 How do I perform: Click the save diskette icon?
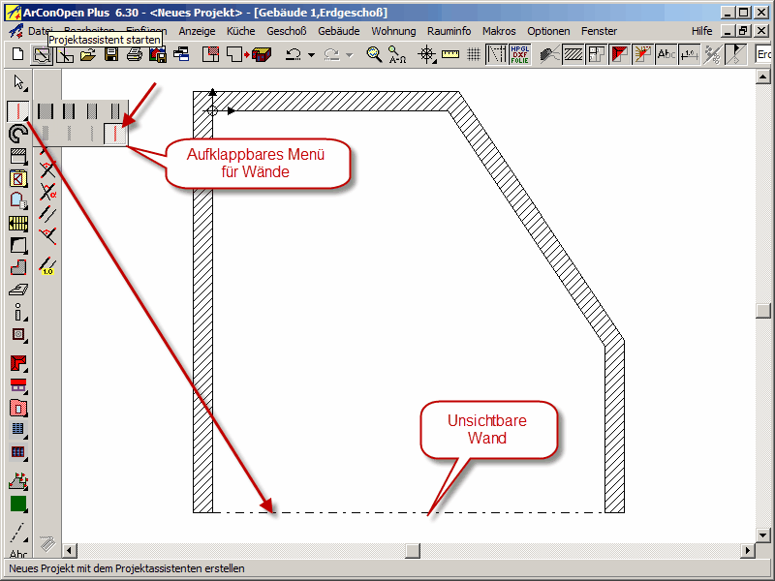tap(111, 55)
